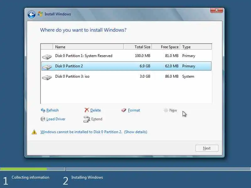Click the drive icon for System Reserved partition
The image size is (251, 188).
tap(47, 57)
